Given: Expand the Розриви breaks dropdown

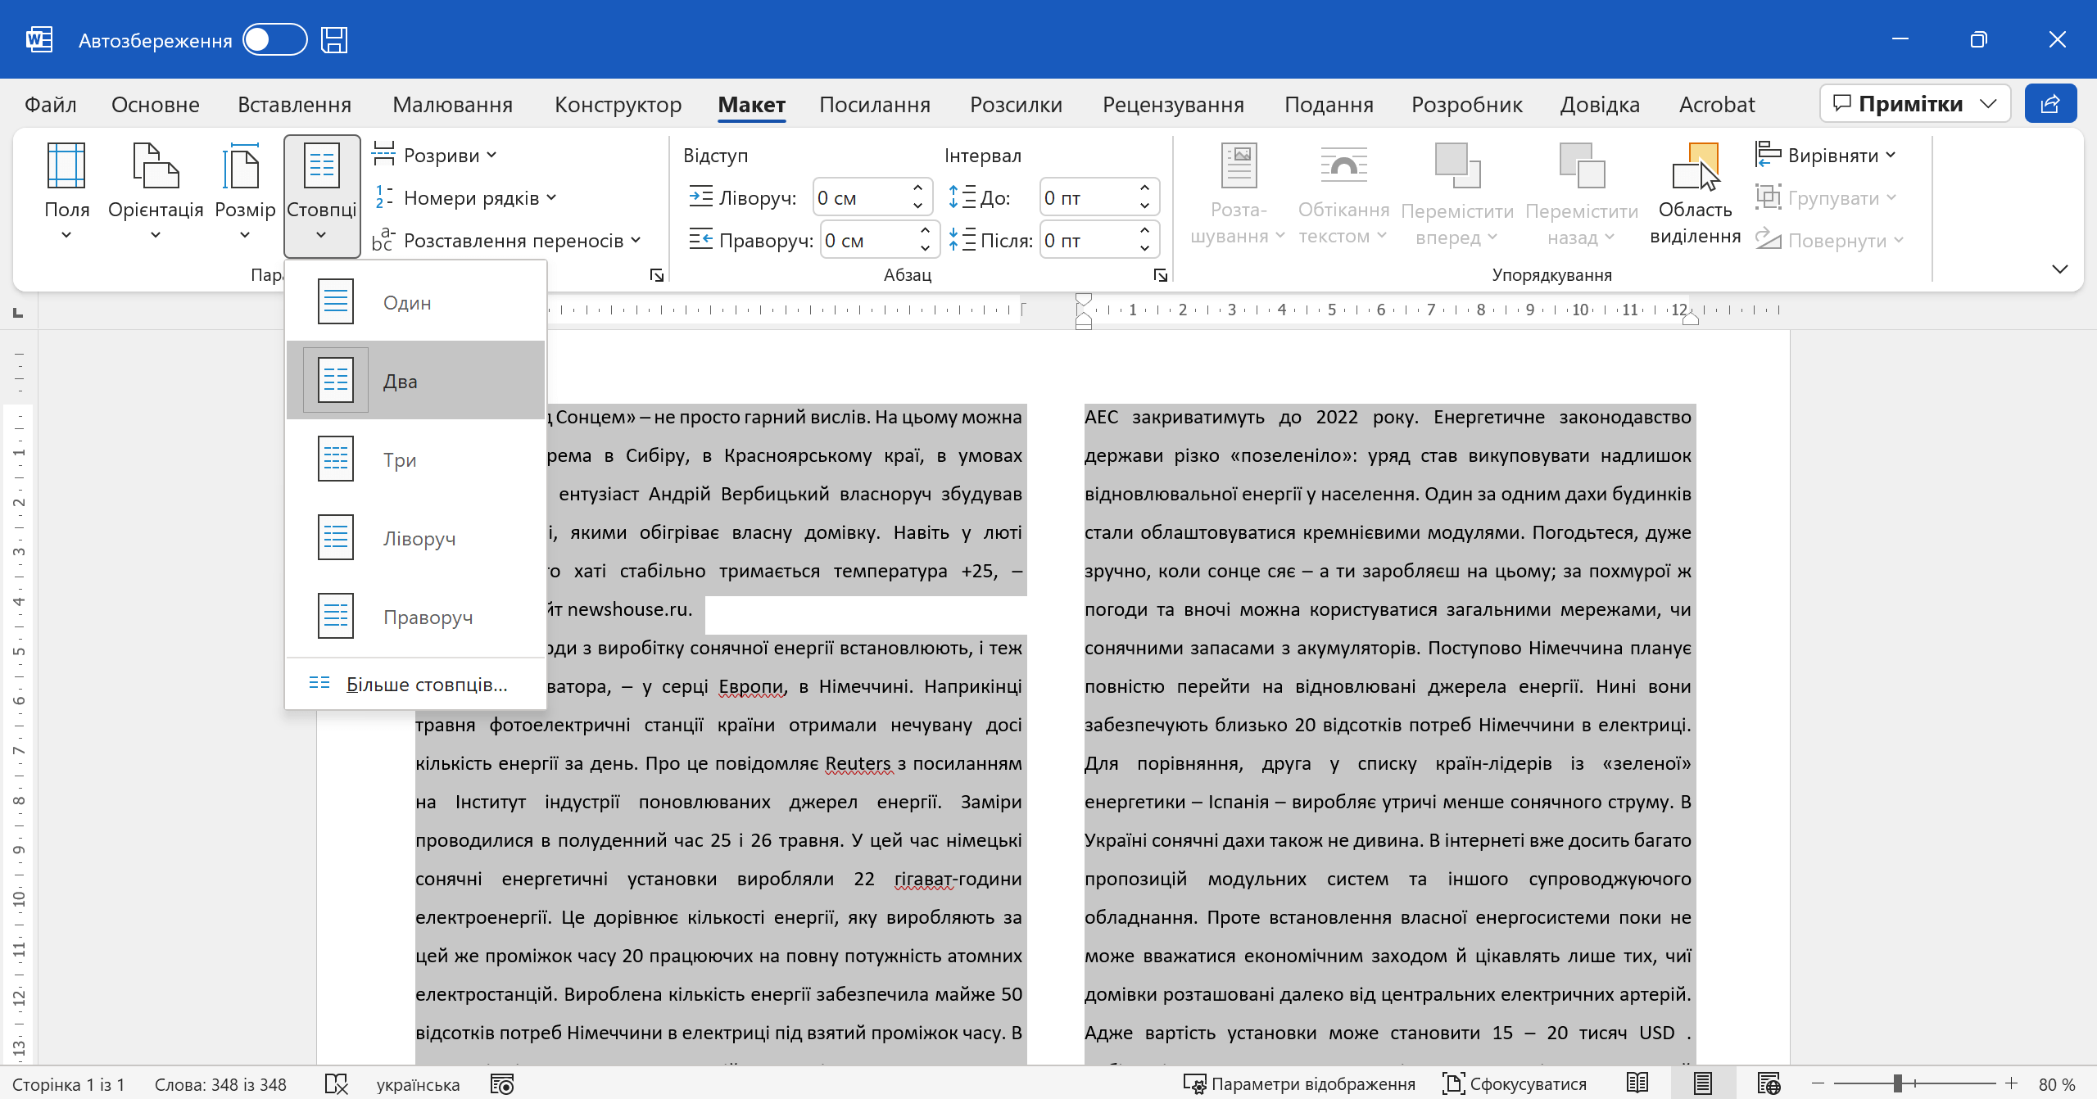Looking at the screenshot, I should coord(436,155).
